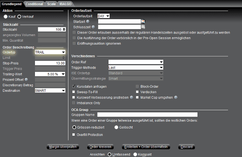
Task: Click the Stückzahl spinner arrows
Action: pyautogui.click(x=64, y=29)
